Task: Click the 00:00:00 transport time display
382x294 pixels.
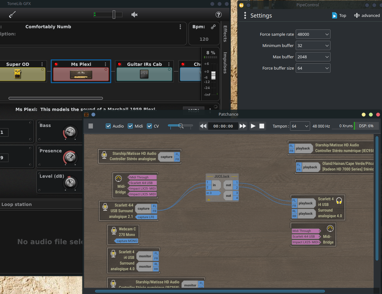Action: 223,126
